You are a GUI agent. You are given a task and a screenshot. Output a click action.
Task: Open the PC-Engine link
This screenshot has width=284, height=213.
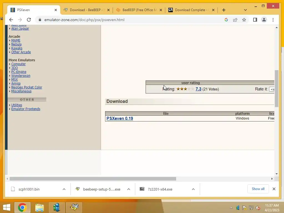19,72
